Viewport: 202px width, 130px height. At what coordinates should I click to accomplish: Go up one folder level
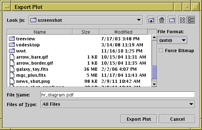pyautogui.click(x=151, y=20)
